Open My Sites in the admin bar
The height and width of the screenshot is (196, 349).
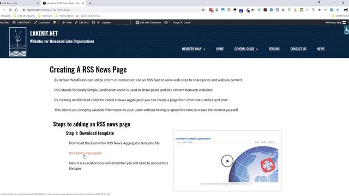[5, 22]
